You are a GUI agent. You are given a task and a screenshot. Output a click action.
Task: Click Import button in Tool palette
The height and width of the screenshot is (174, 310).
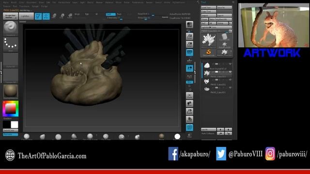coord(209,15)
